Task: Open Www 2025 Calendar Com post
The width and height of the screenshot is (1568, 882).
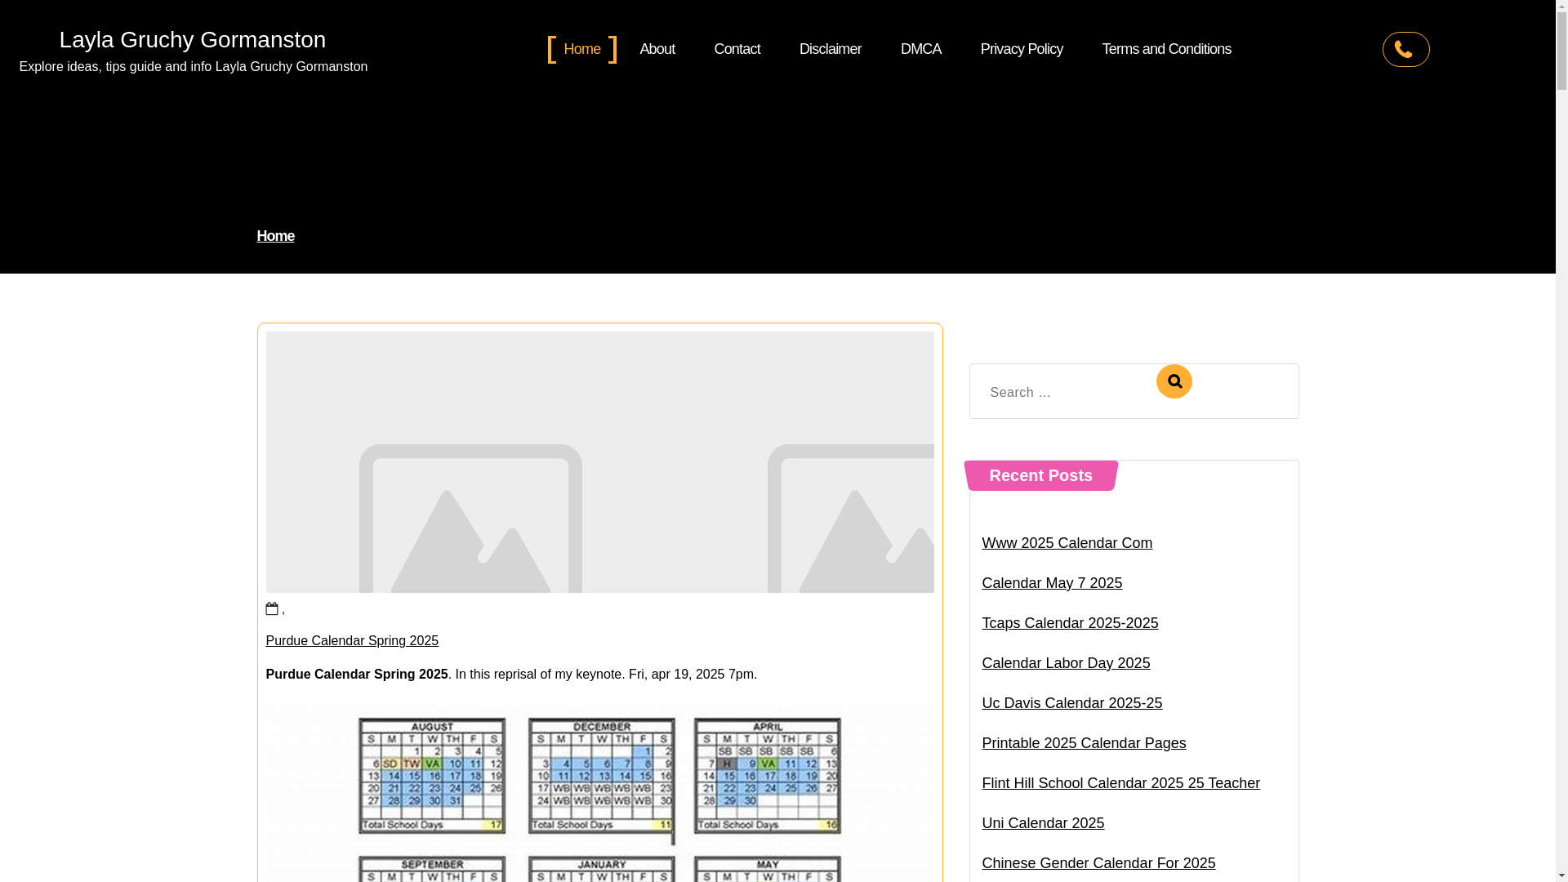Action: tap(1067, 543)
